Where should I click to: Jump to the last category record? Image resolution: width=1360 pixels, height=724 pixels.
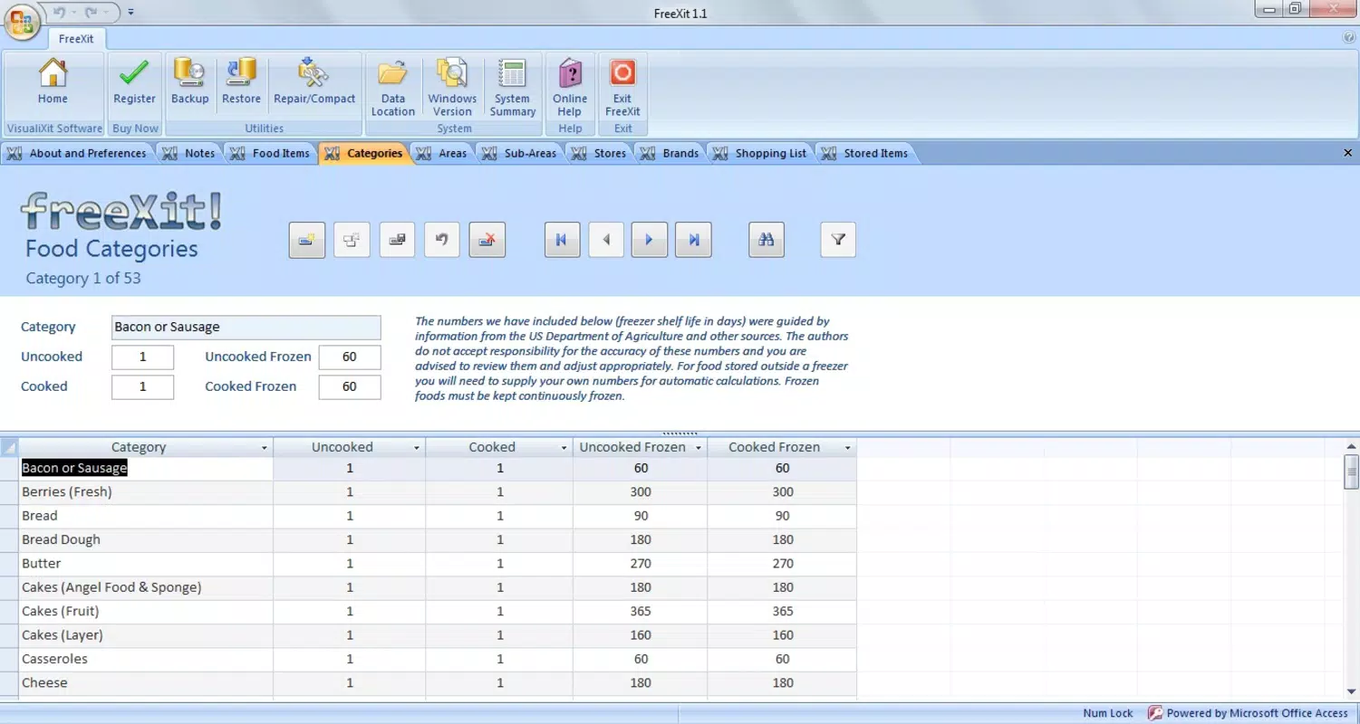pyautogui.click(x=694, y=240)
